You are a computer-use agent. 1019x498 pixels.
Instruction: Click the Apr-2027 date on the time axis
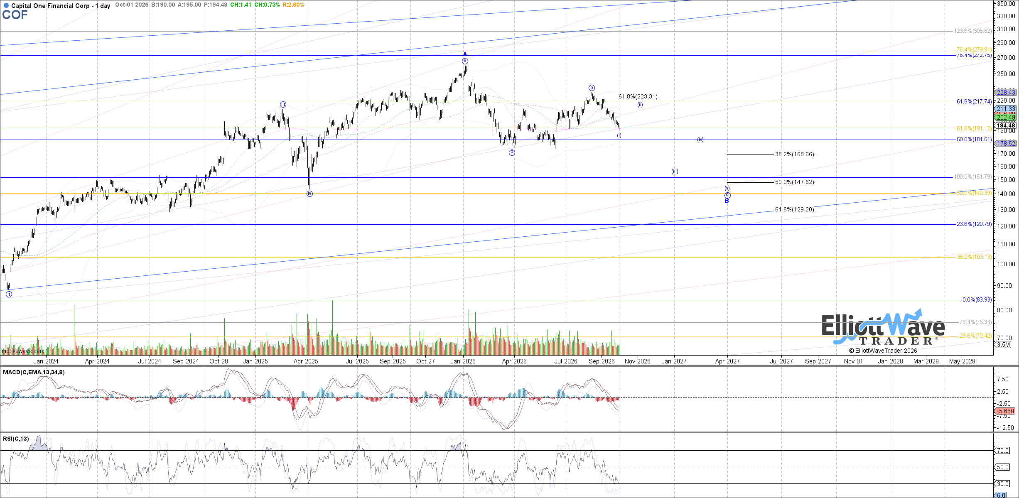pyautogui.click(x=727, y=361)
